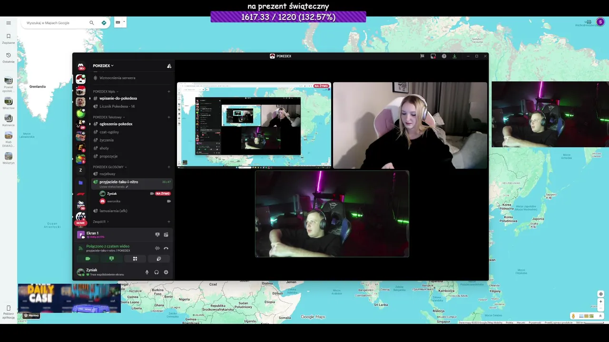Image resolution: width=609 pixels, height=342 pixels.
Task: Open Discord direct messages home icon
Action: pos(80,66)
